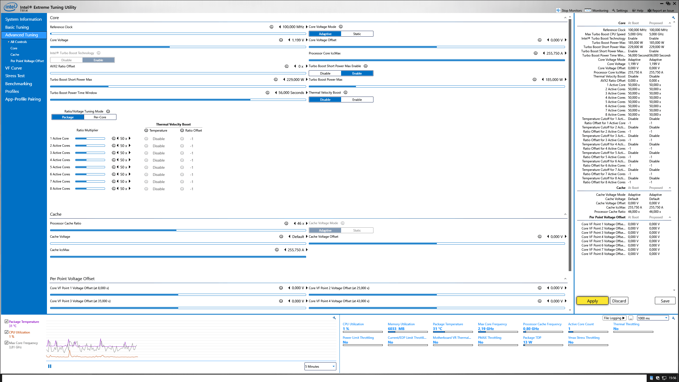The image size is (679, 382).
Task: Select Package tuning mode
Action: (x=68, y=117)
